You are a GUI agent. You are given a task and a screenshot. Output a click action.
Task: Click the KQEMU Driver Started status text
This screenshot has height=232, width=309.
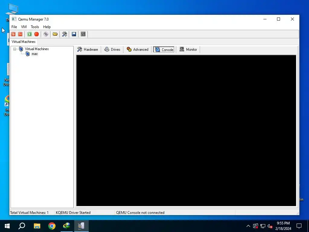73,213
